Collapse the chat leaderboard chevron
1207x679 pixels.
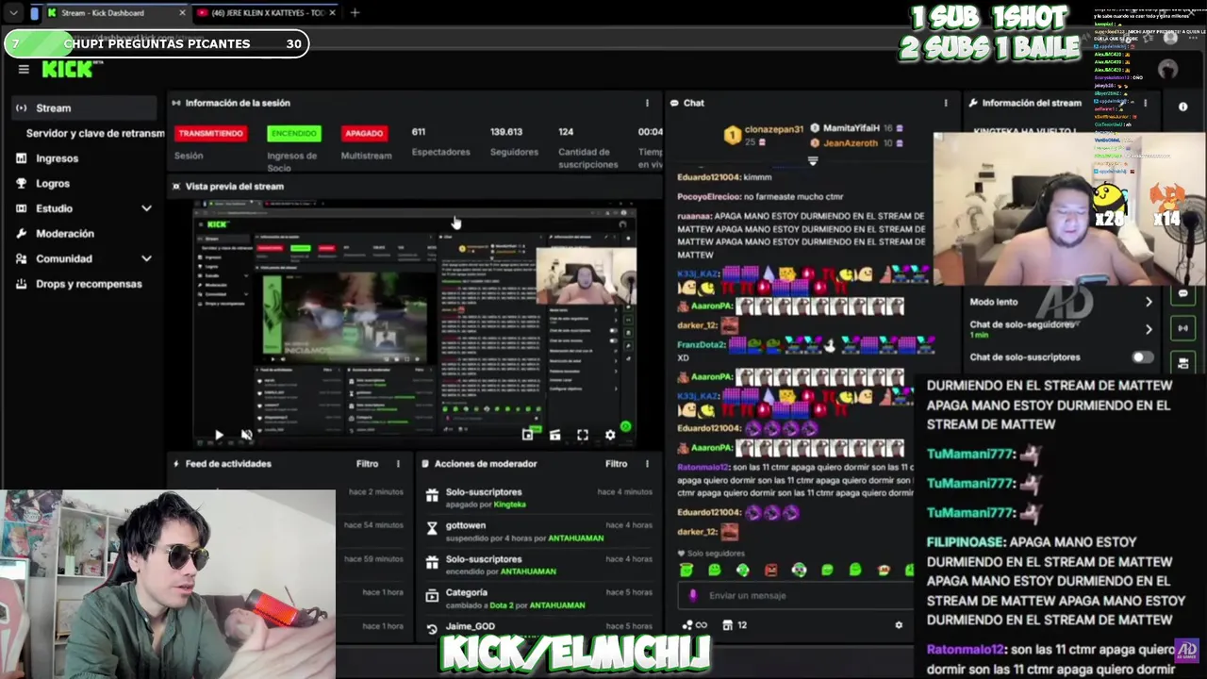coord(813,161)
